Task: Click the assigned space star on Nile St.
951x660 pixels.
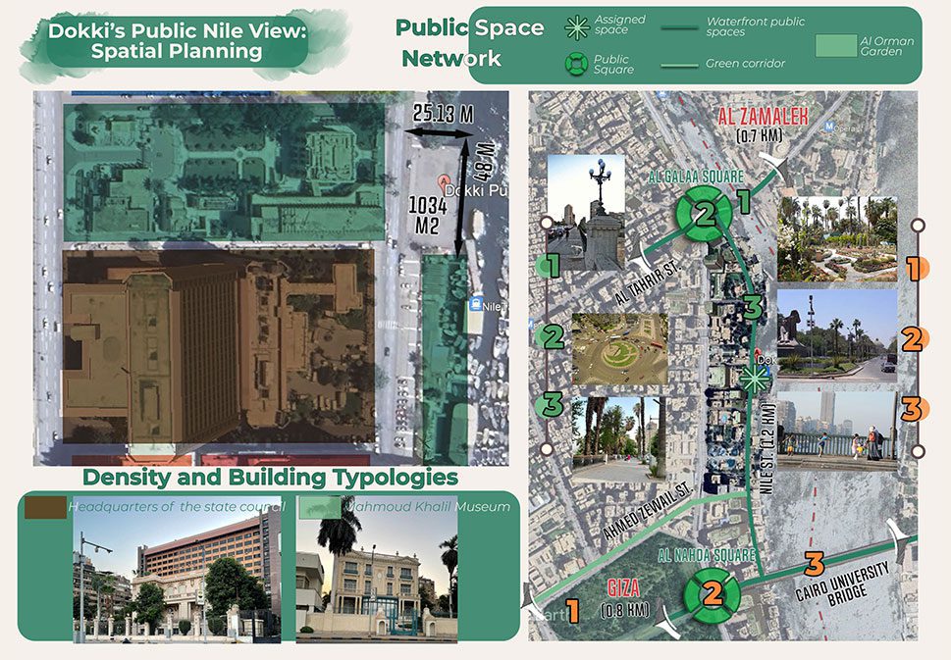Action: point(754,378)
